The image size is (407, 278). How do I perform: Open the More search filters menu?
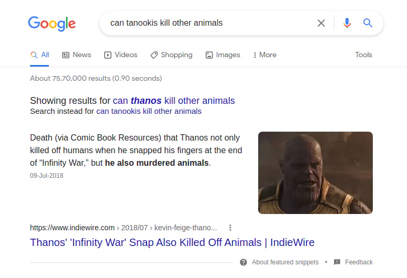(x=264, y=55)
